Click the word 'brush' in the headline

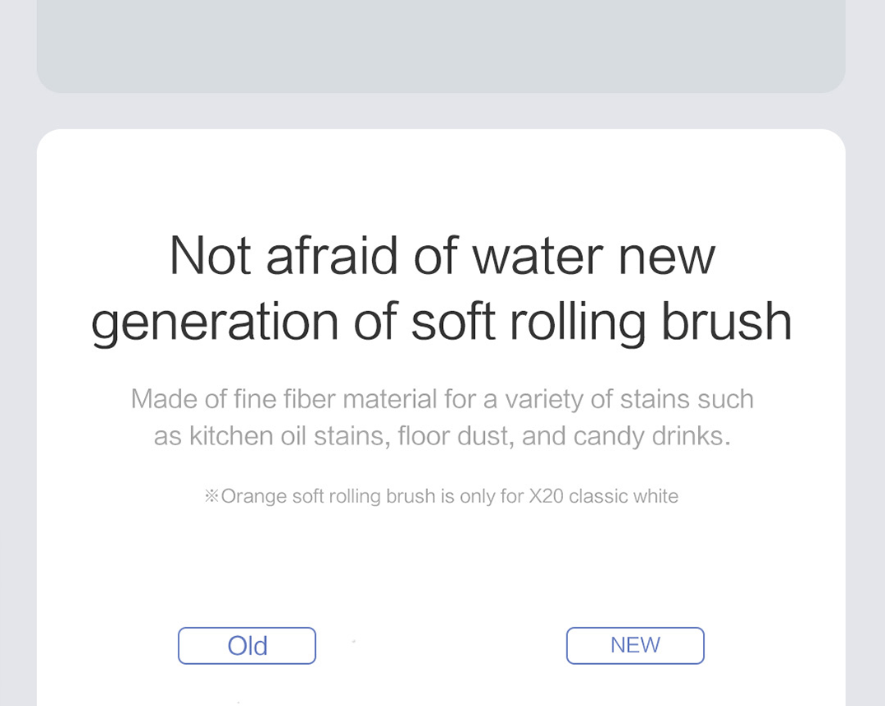pos(726,321)
